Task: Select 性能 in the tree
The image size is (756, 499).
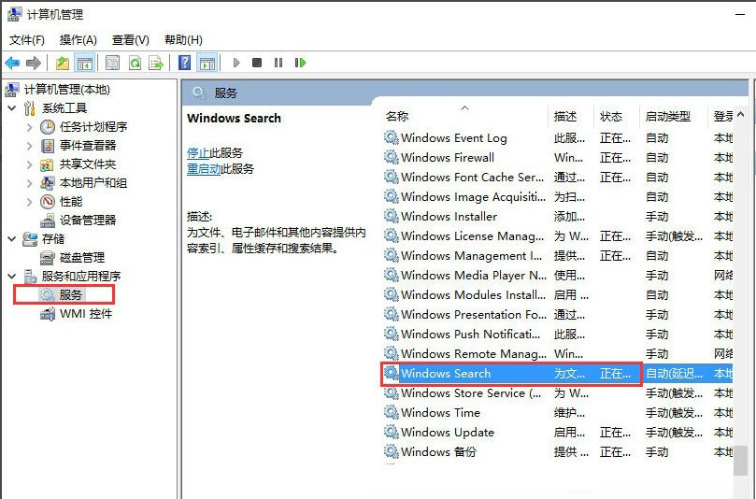Action: point(71,202)
